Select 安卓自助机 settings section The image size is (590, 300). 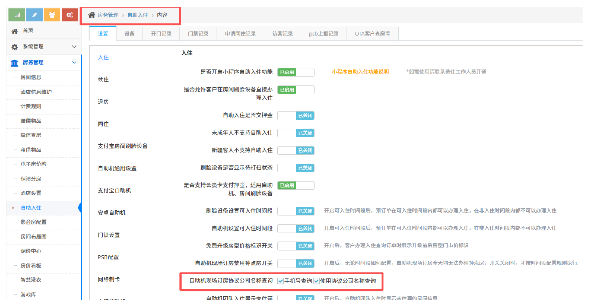112,213
